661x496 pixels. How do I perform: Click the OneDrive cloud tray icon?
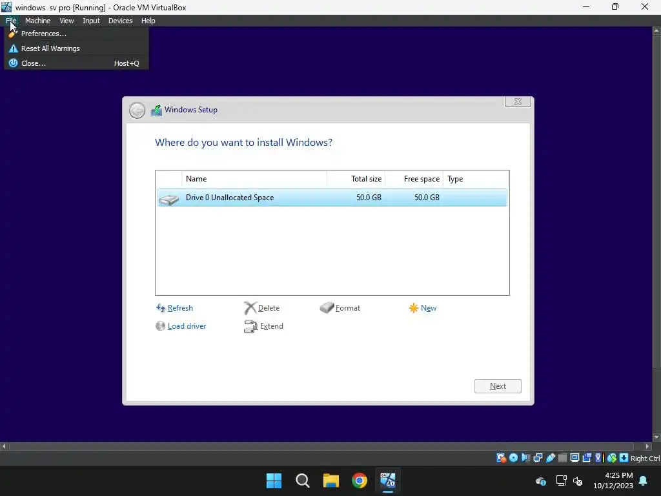[541, 480]
